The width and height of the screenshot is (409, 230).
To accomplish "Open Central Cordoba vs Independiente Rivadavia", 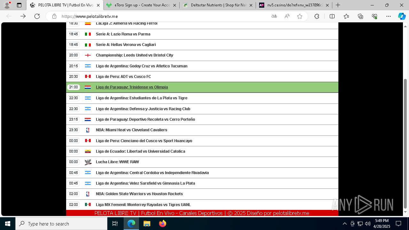I will pos(152,173).
